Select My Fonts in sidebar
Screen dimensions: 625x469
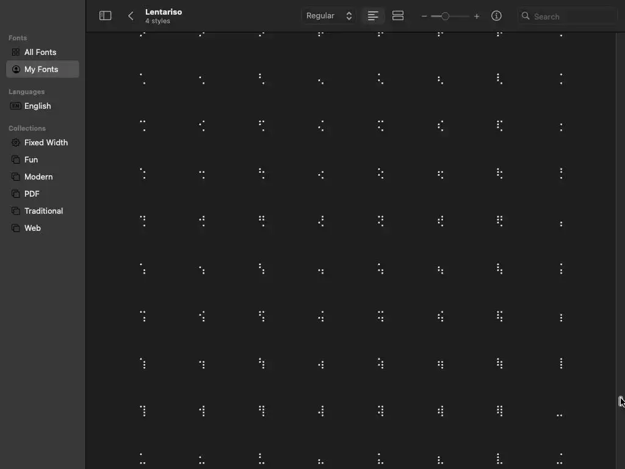pos(43,70)
